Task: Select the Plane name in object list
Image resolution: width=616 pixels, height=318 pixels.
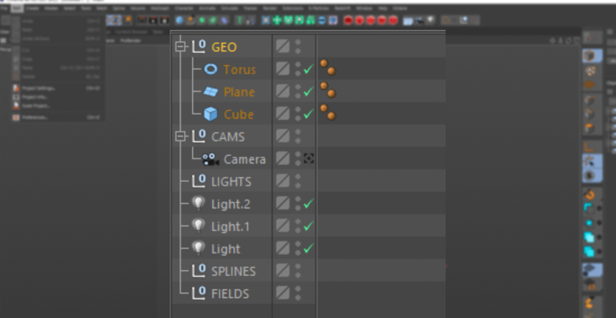Action: tap(239, 92)
